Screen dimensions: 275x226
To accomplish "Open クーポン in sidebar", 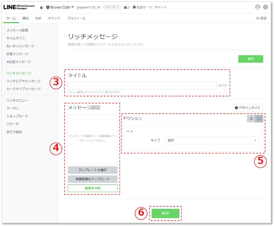I will 12,108.
